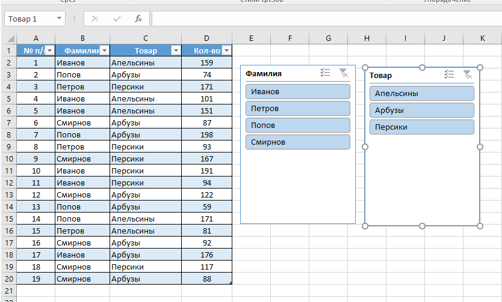Select column K header

482,38
